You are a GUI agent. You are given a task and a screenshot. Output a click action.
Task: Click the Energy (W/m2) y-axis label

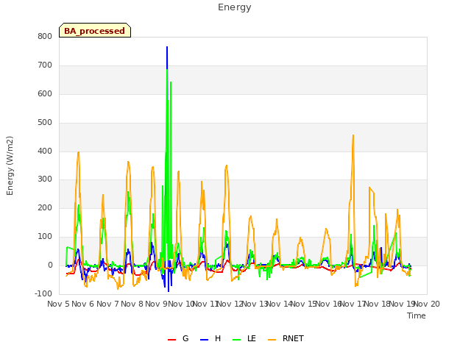(x=10, y=165)
